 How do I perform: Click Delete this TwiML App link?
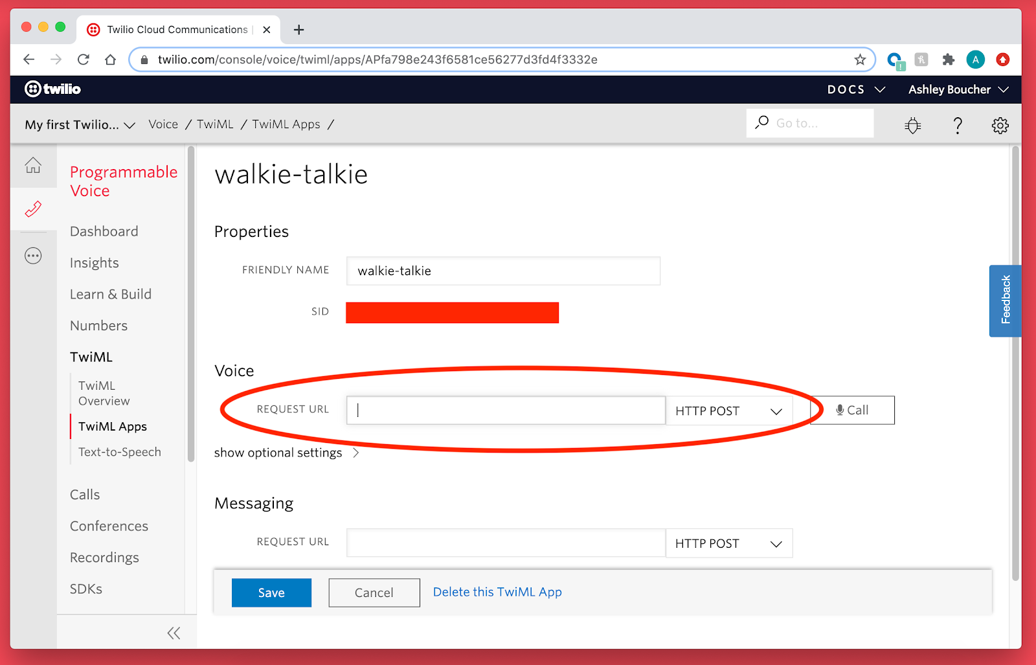(497, 592)
